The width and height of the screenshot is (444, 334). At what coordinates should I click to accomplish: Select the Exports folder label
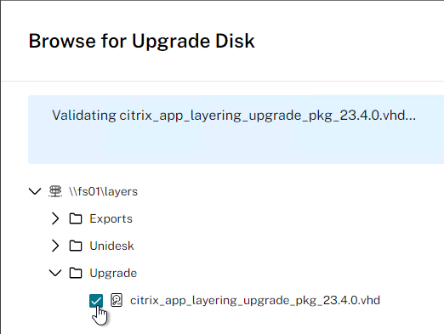tap(111, 219)
